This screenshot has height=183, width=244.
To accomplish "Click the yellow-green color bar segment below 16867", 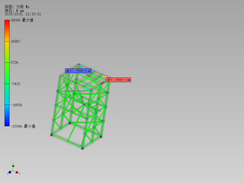I will (x=7, y=52).
